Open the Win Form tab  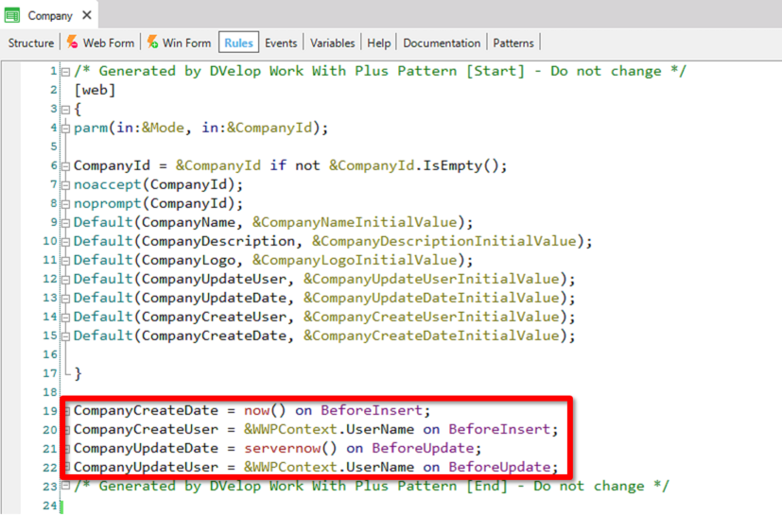point(186,43)
